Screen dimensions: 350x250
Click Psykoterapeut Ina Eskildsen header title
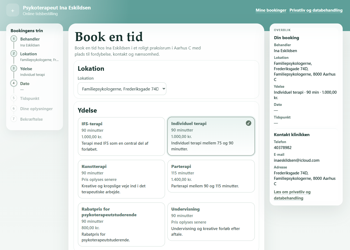[x=57, y=8]
